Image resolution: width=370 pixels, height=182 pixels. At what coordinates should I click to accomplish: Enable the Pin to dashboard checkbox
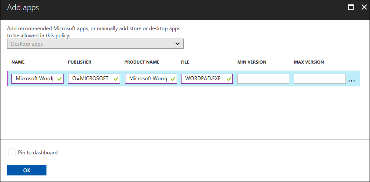tap(11, 153)
